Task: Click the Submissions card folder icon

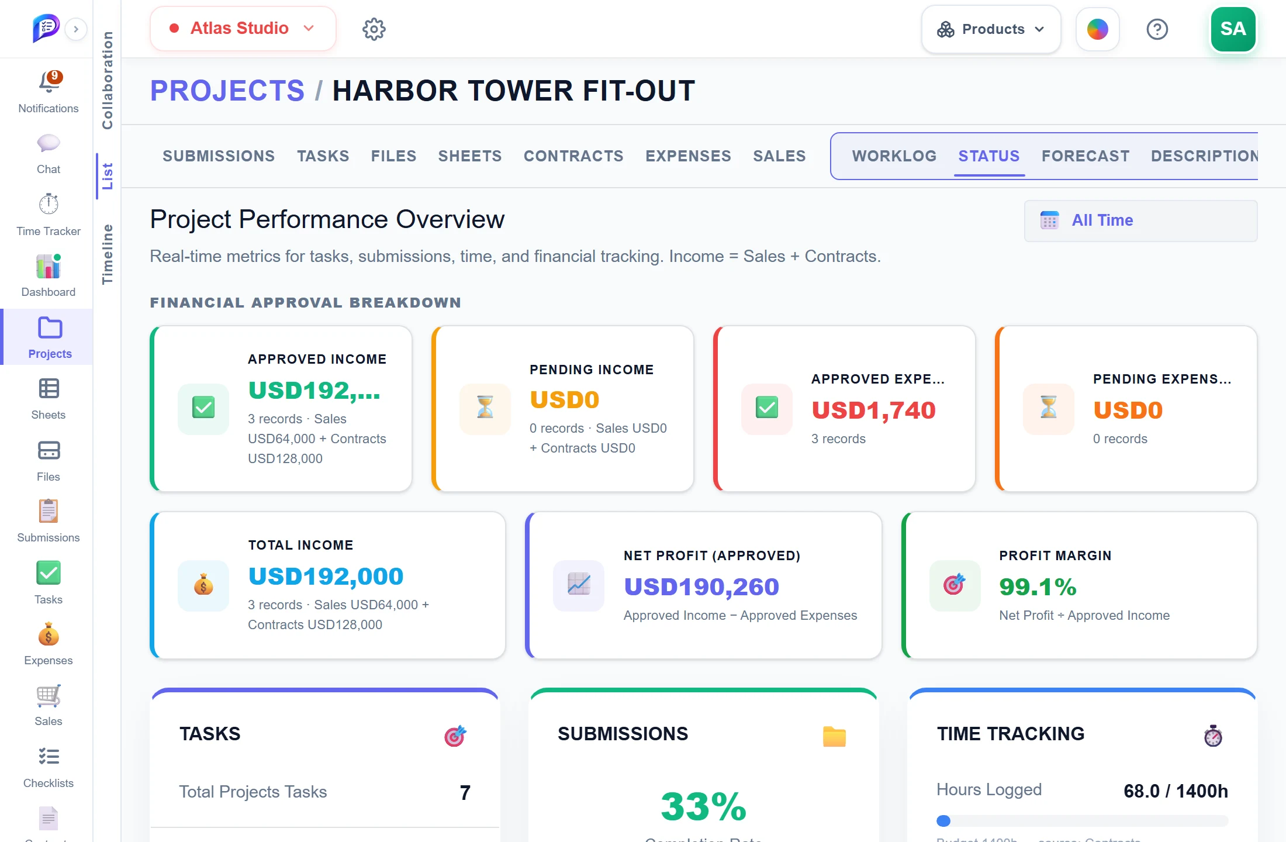Action: (834, 736)
